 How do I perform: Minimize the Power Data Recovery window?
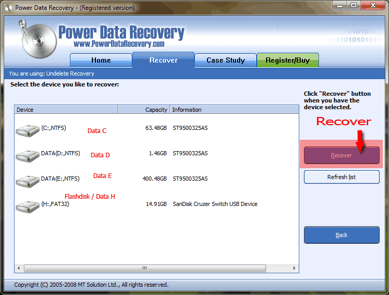tap(340, 6)
